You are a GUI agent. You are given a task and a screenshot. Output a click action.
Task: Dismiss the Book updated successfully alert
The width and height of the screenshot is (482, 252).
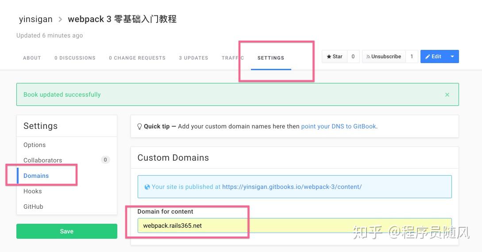click(447, 95)
